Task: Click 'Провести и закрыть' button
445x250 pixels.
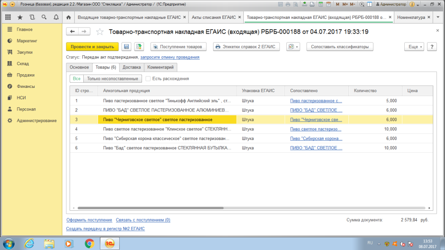Action: click(x=92, y=47)
